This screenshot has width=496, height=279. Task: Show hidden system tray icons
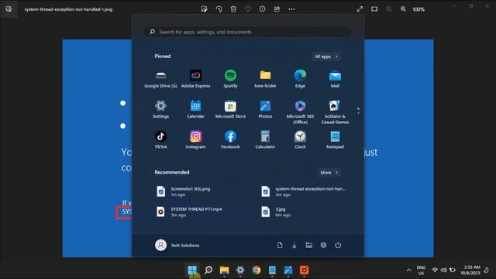[x=408, y=270]
